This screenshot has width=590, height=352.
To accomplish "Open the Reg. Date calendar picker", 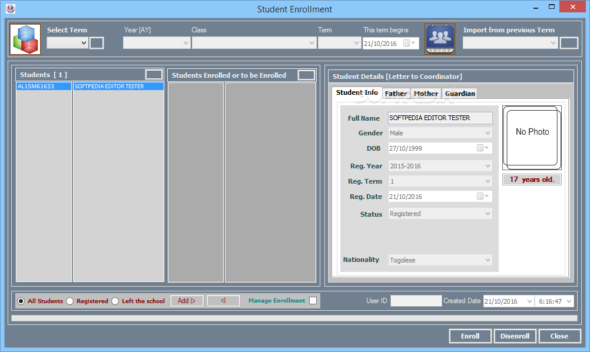I will 483,196.
